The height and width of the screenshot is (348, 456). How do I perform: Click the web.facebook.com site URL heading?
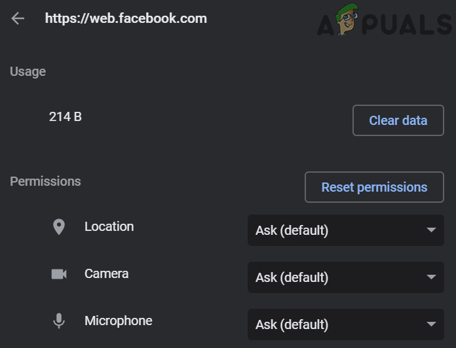tap(126, 18)
